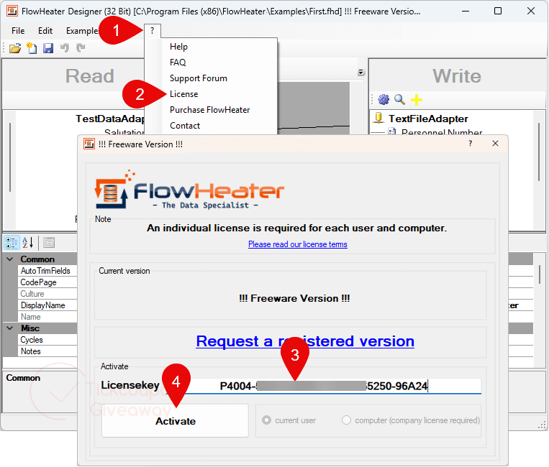Select computer (company license required) option
The height and width of the screenshot is (467, 549).
(x=346, y=420)
